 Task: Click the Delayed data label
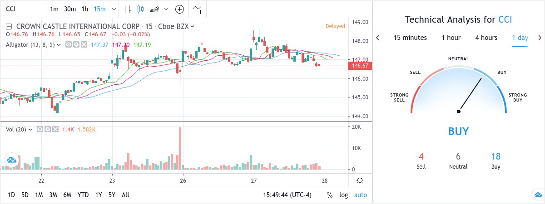point(335,26)
